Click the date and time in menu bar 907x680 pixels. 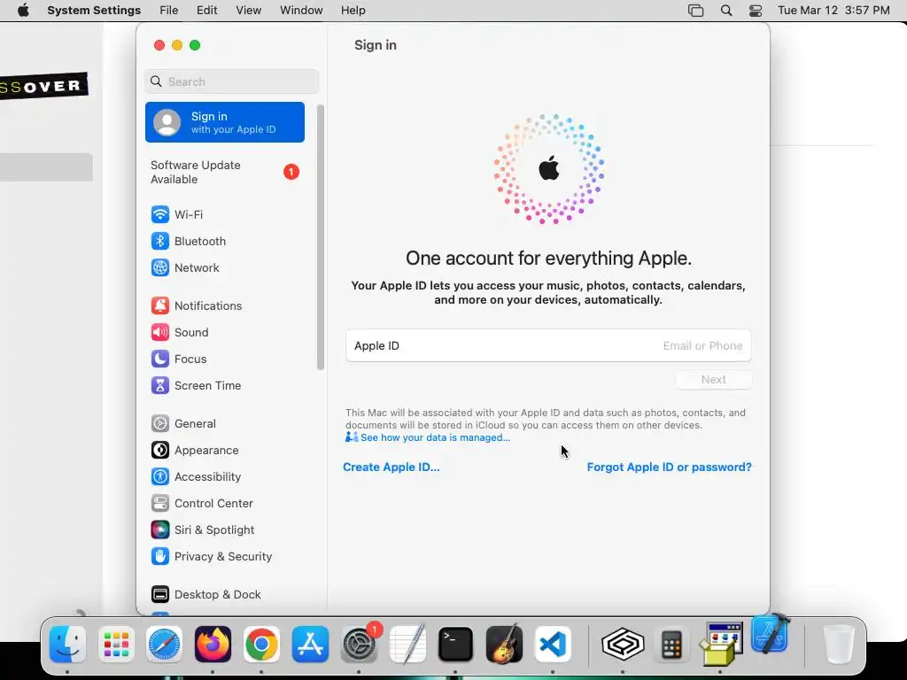point(833,11)
